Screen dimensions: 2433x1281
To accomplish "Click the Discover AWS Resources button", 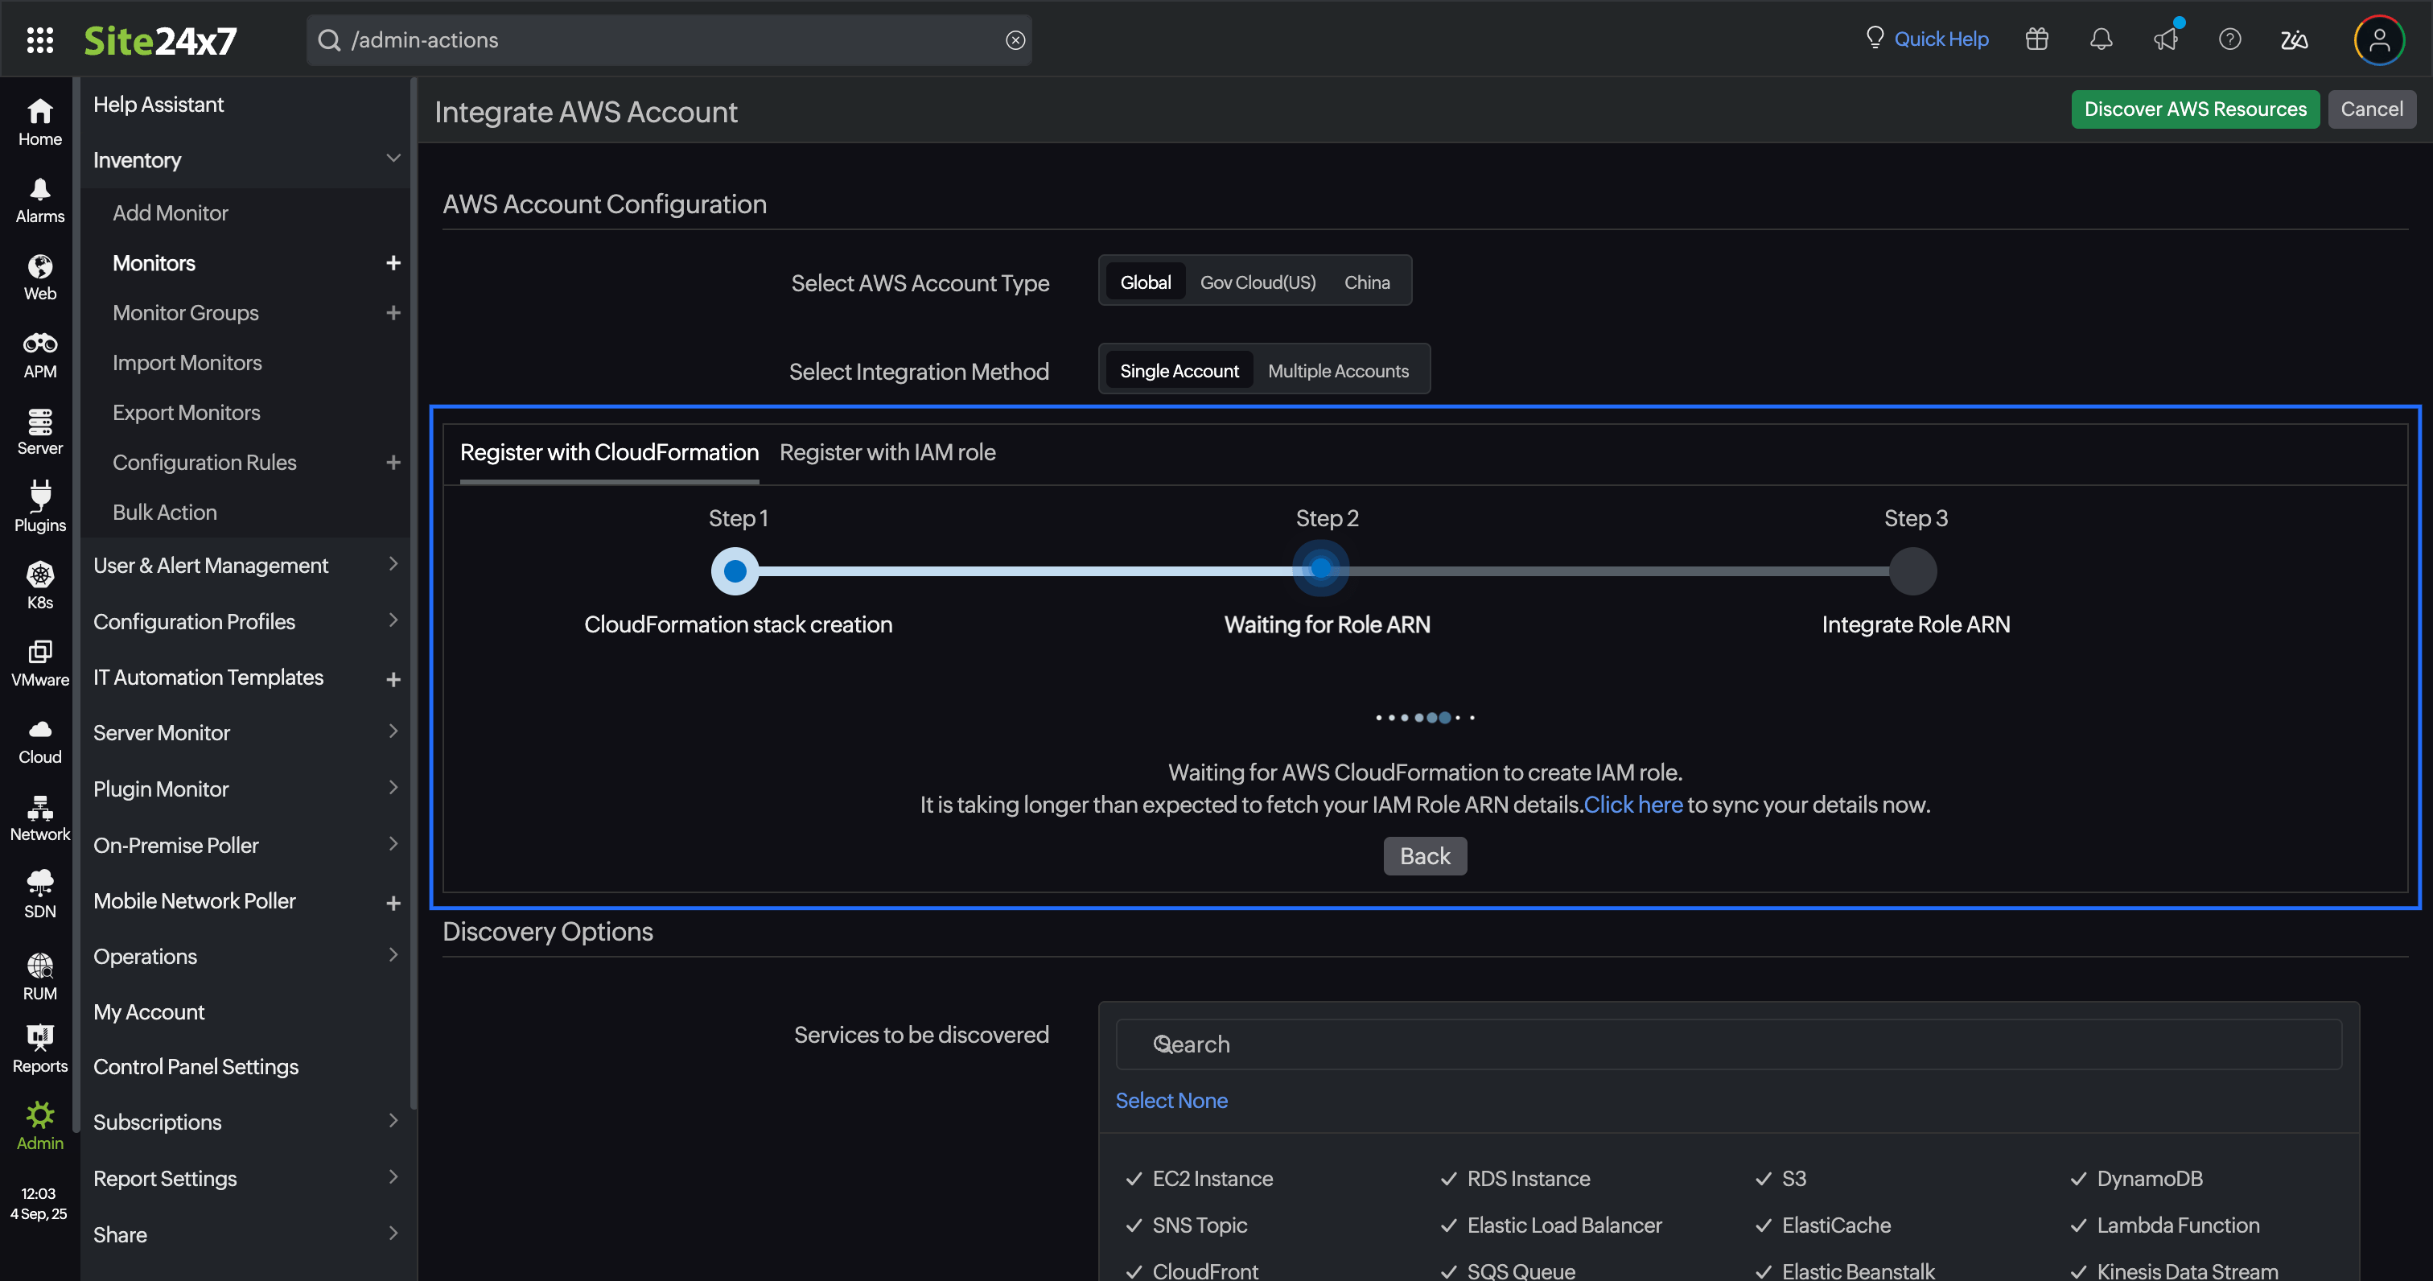I will tap(2195, 109).
